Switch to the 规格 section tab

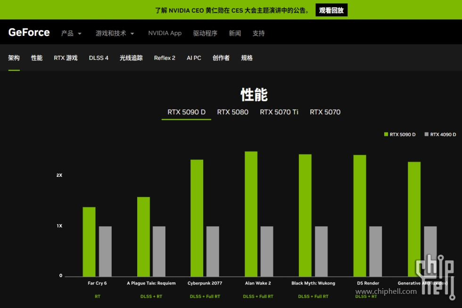tap(247, 58)
